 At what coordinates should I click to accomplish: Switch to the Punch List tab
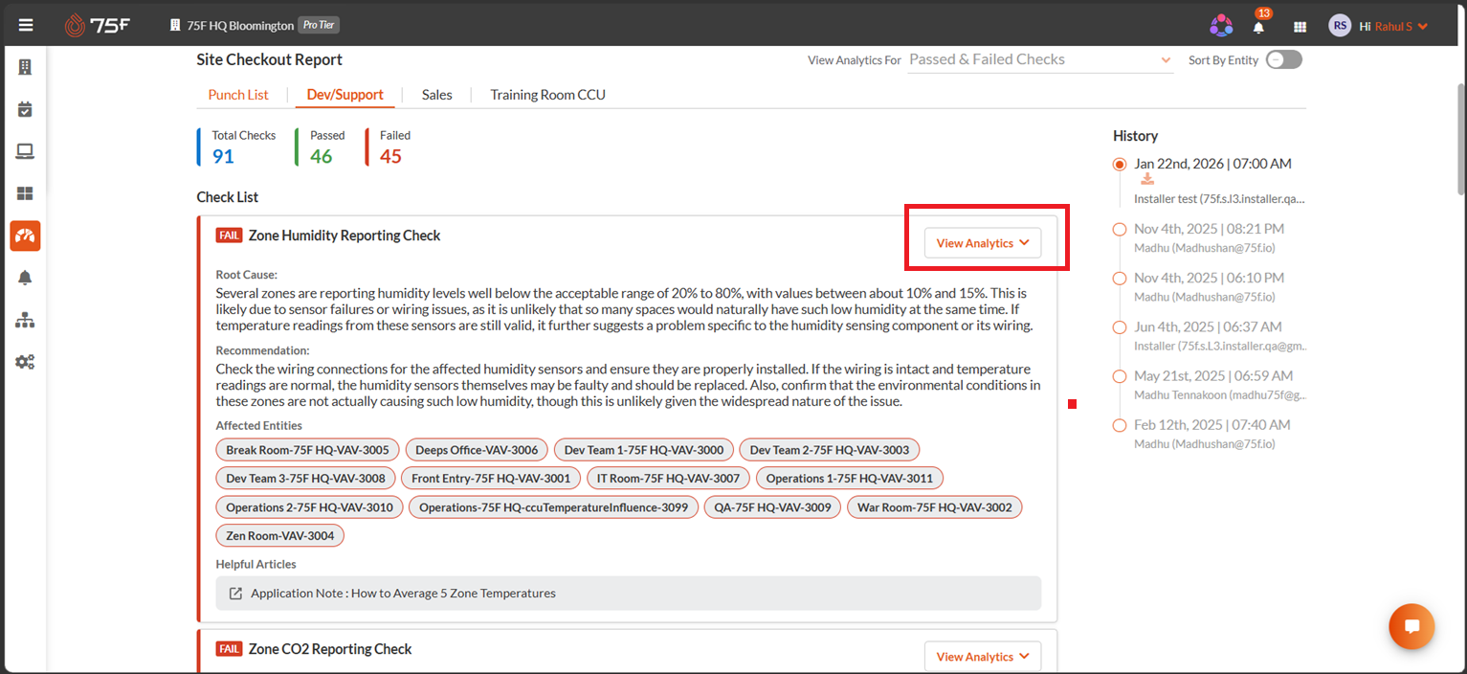click(238, 95)
